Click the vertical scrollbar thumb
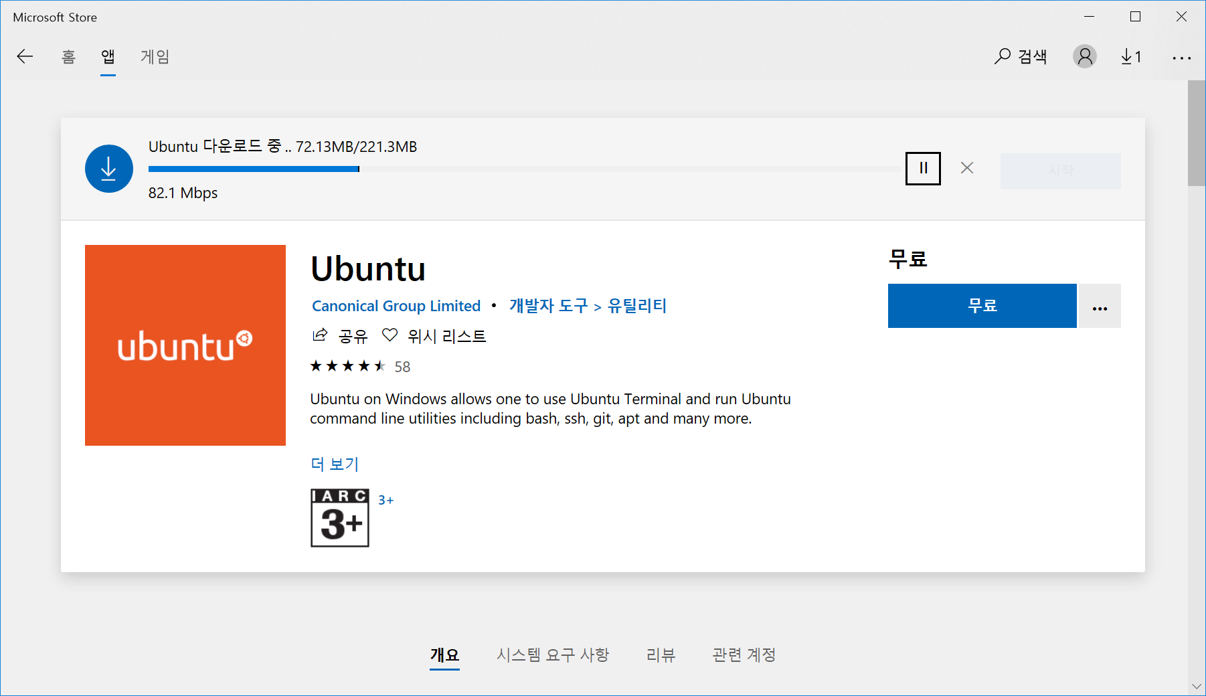 (x=1197, y=134)
